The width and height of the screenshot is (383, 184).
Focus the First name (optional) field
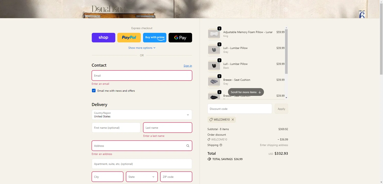coord(116,128)
